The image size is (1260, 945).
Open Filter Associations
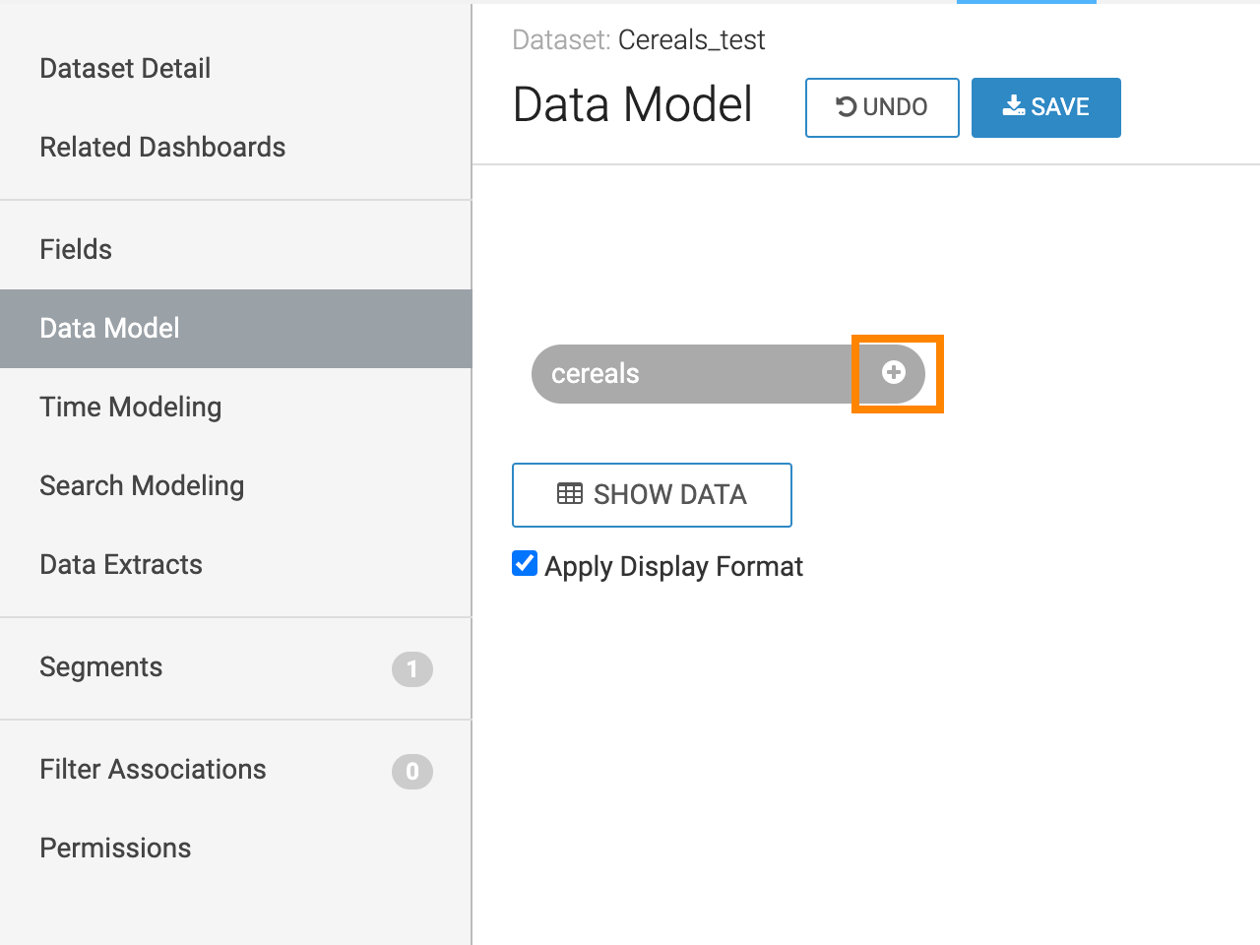[x=153, y=769]
